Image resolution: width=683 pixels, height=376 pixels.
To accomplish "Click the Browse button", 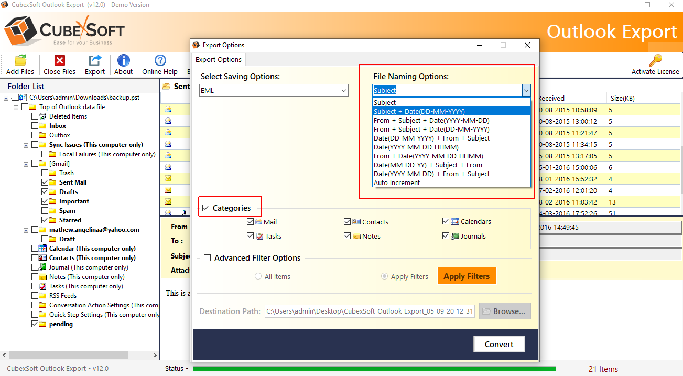I will [505, 311].
